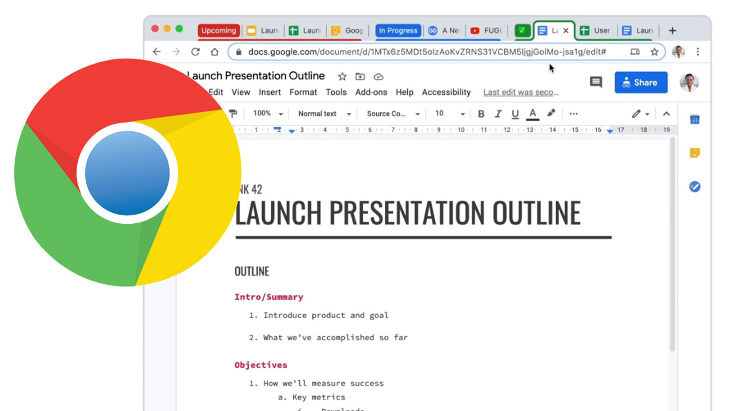Viewport: 731px width, 411px height.
Task: Open Last edit was seco... link
Action: click(x=521, y=92)
